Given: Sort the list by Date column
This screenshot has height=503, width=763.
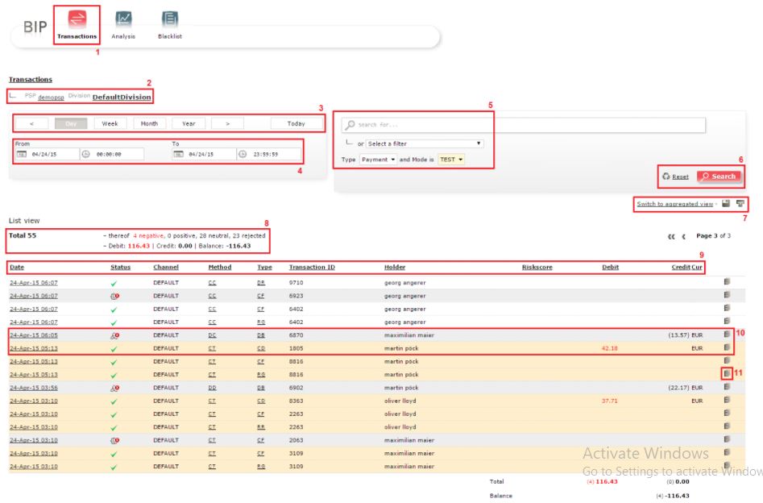Looking at the screenshot, I should point(17,267).
